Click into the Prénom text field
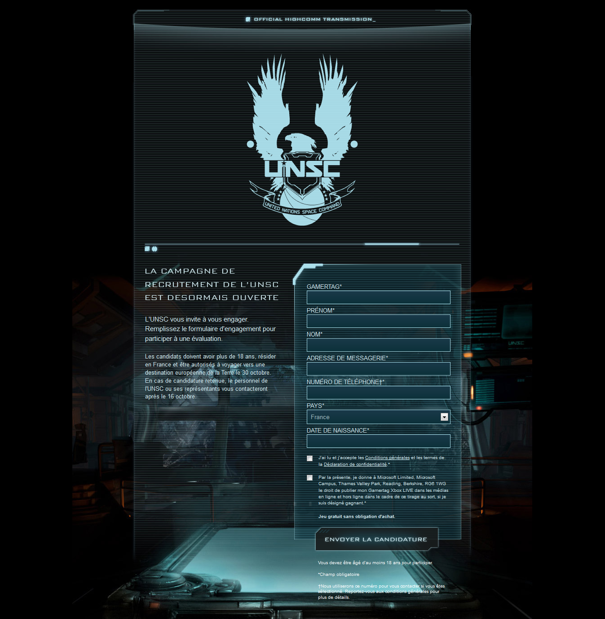The width and height of the screenshot is (605, 619). point(378,321)
